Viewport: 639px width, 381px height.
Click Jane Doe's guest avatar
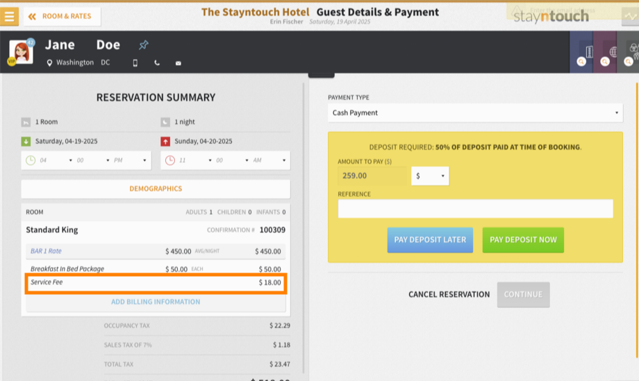[22, 52]
